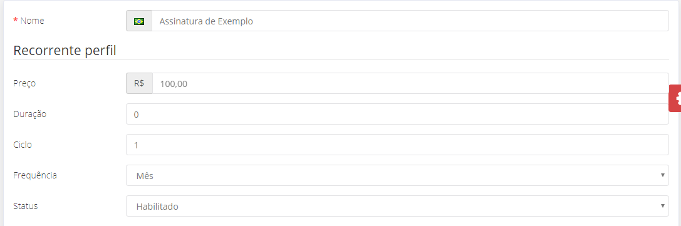Click the Recorrente perfil section heading
The image size is (681, 226).
pyautogui.click(x=65, y=51)
